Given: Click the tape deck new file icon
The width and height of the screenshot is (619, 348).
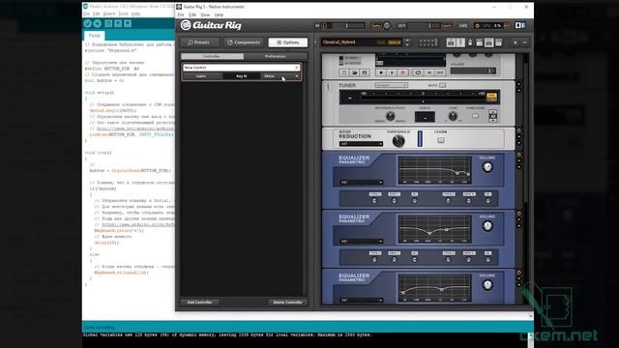Looking at the screenshot, I should click(344, 73).
